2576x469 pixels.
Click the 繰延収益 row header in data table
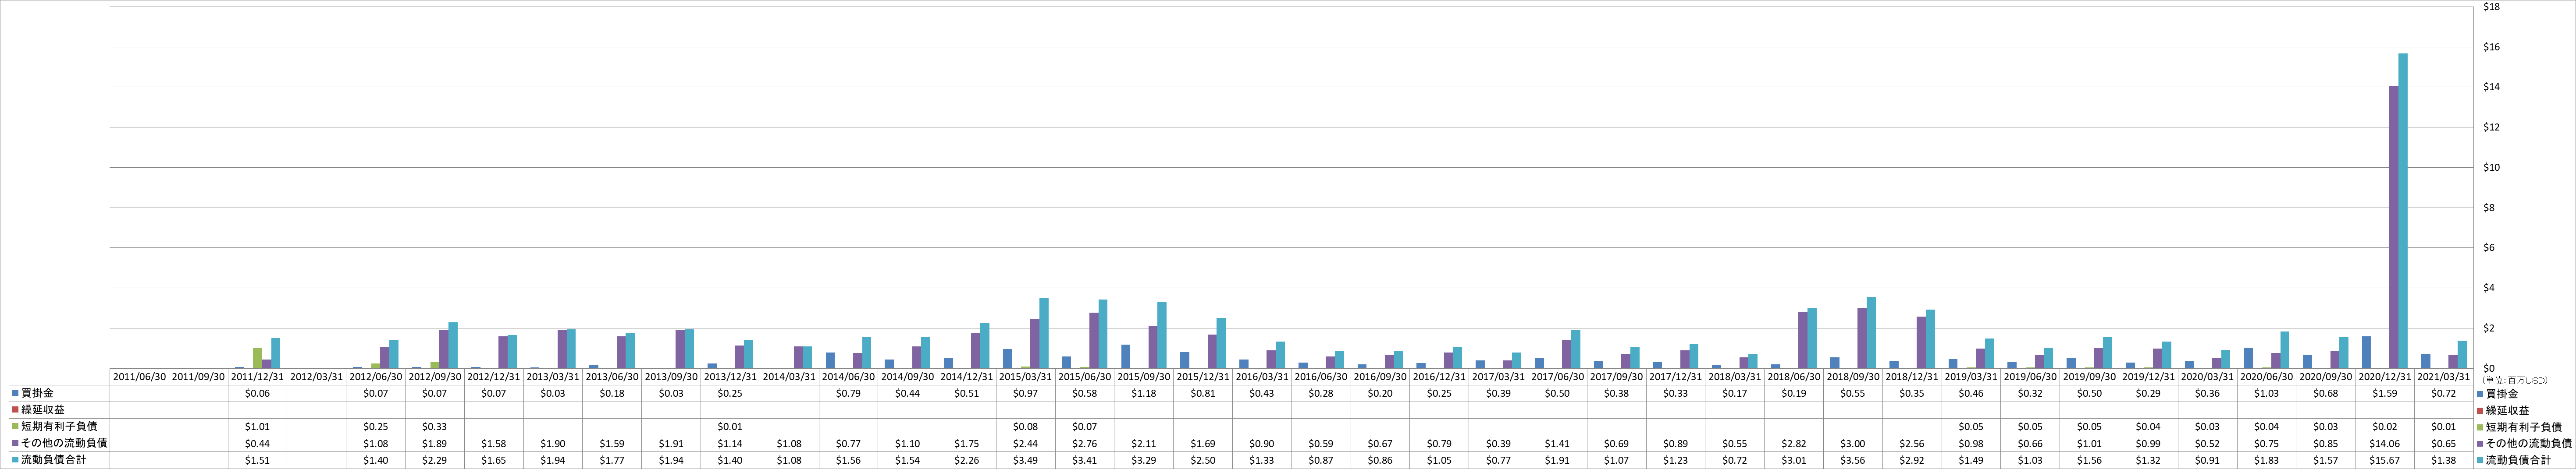tap(60, 410)
